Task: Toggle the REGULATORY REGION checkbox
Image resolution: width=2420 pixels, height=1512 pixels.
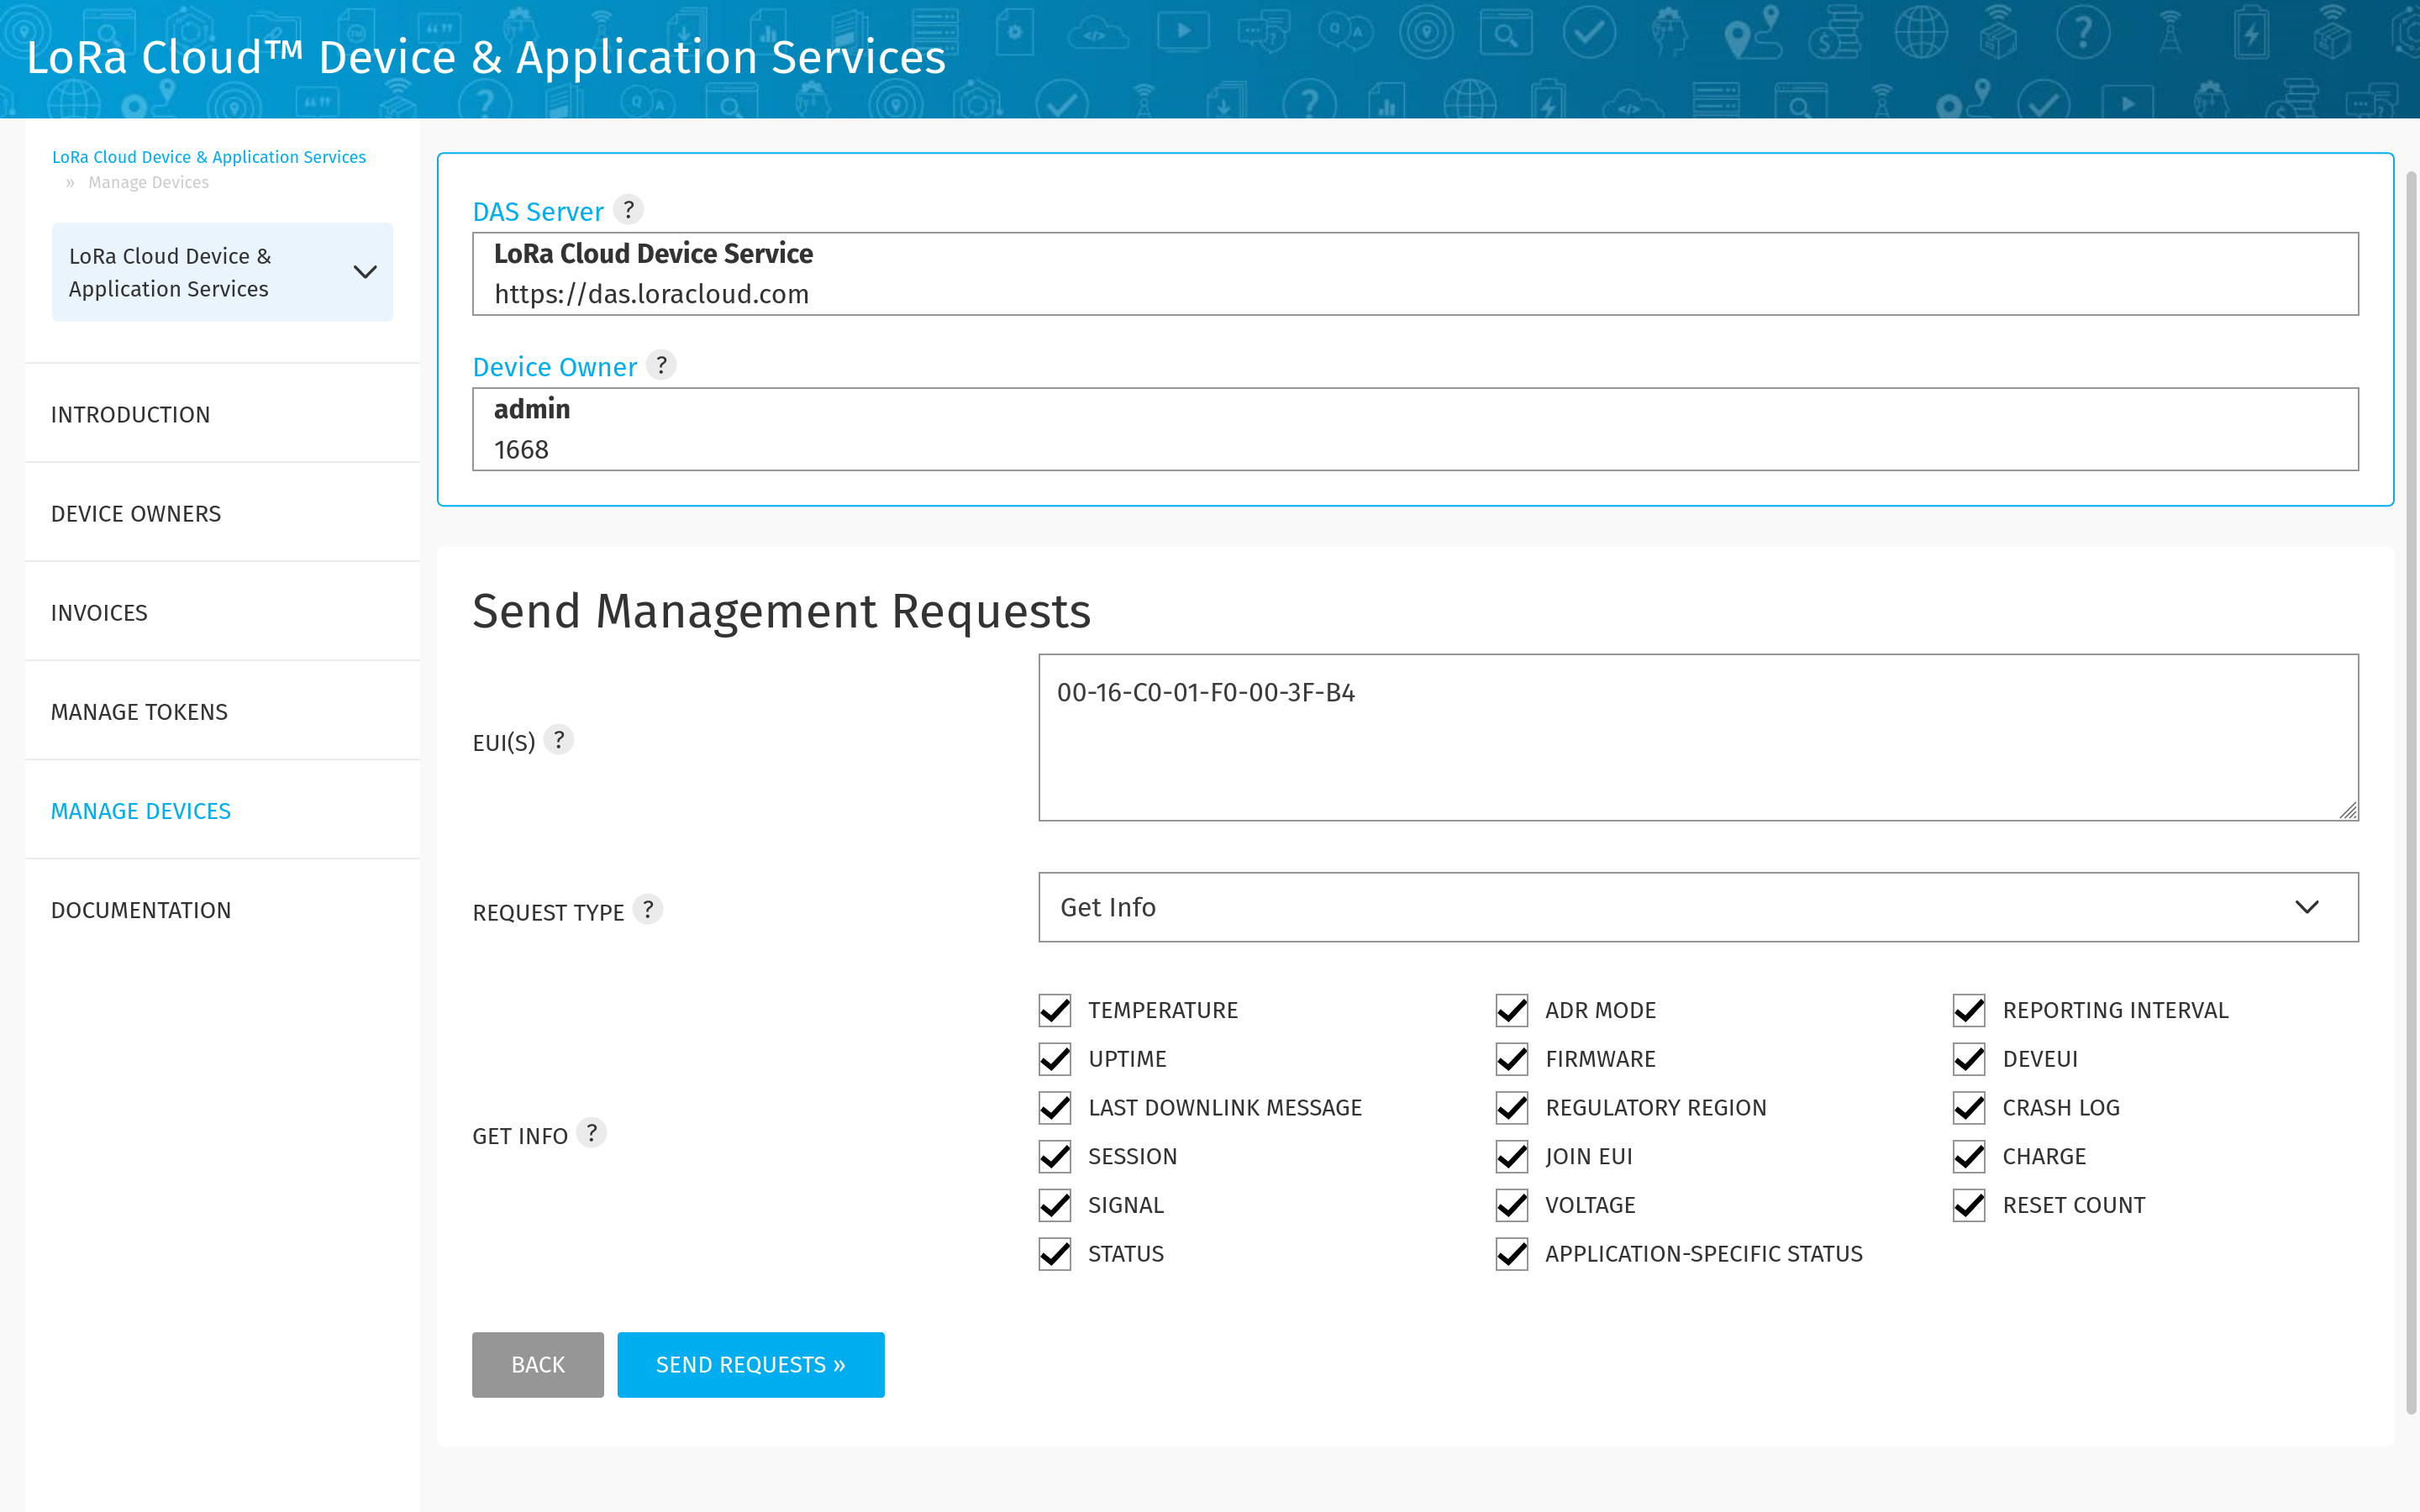Action: click(x=1512, y=1108)
